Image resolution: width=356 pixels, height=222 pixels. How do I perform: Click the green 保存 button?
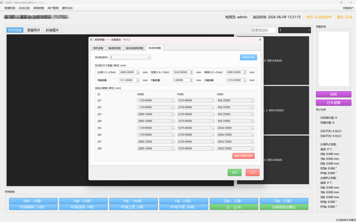coord(235,172)
